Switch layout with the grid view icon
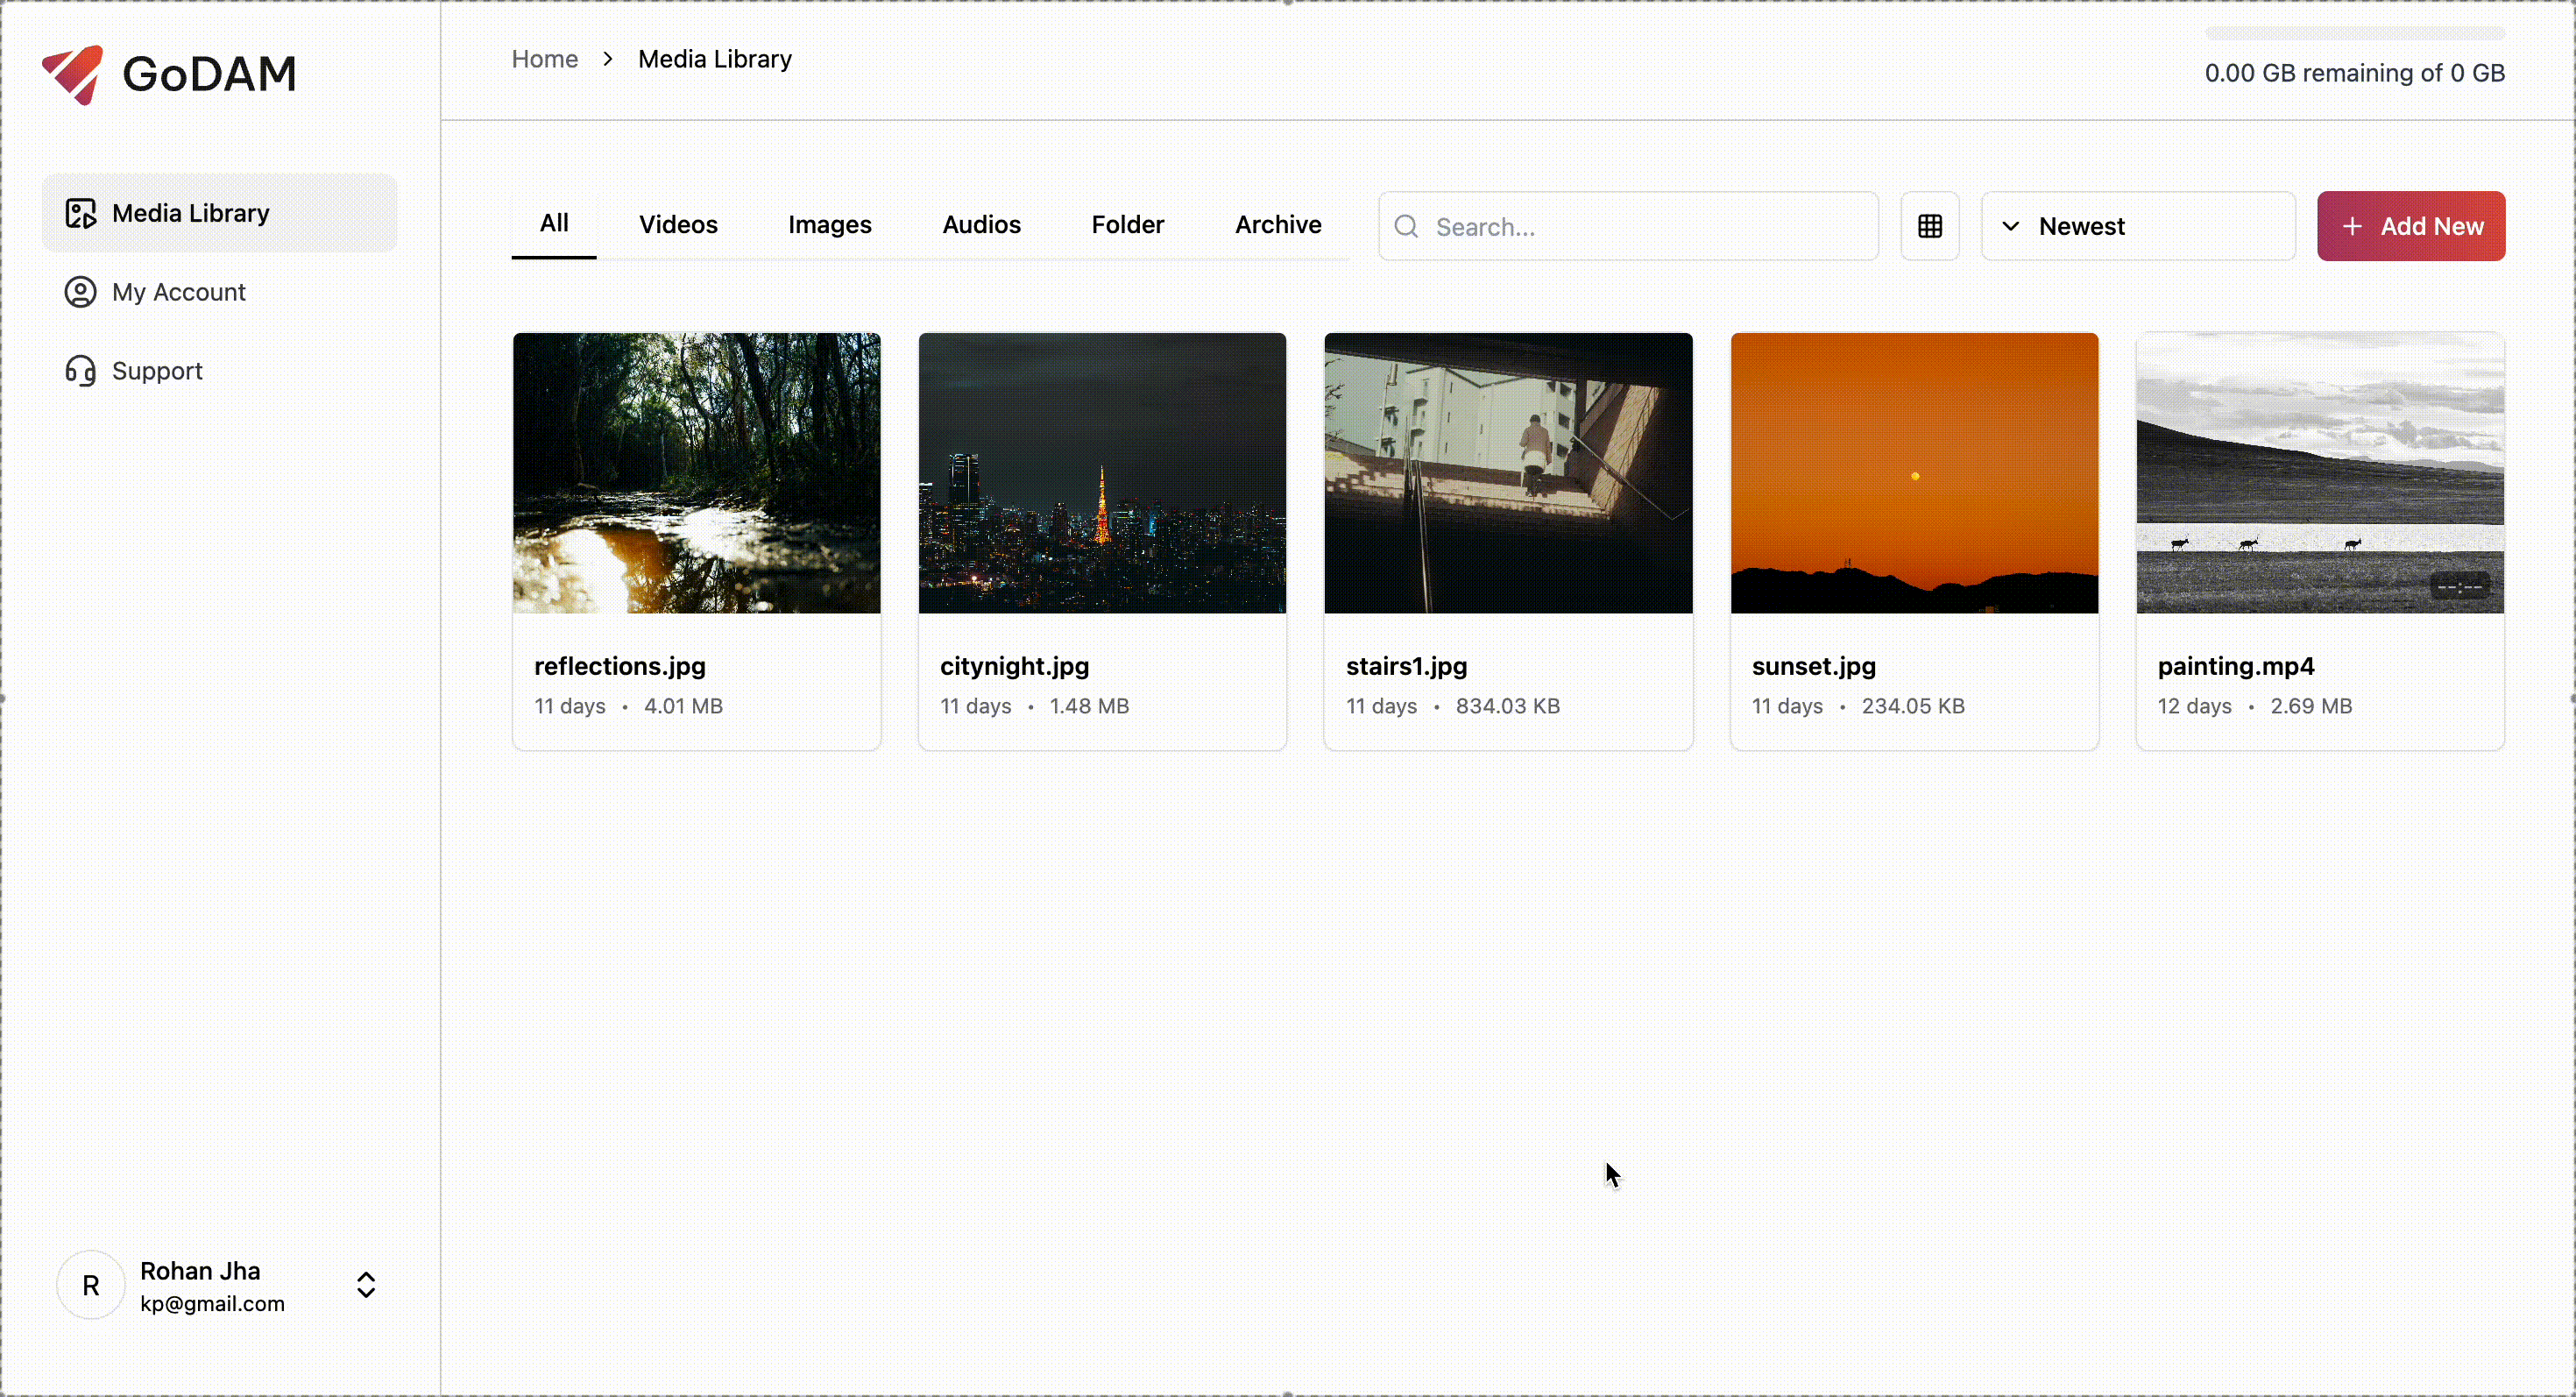 (x=1929, y=227)
